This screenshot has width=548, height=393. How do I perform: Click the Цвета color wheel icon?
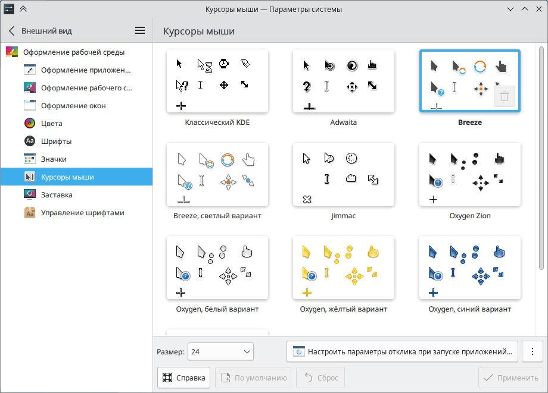(x=30, y=123)
